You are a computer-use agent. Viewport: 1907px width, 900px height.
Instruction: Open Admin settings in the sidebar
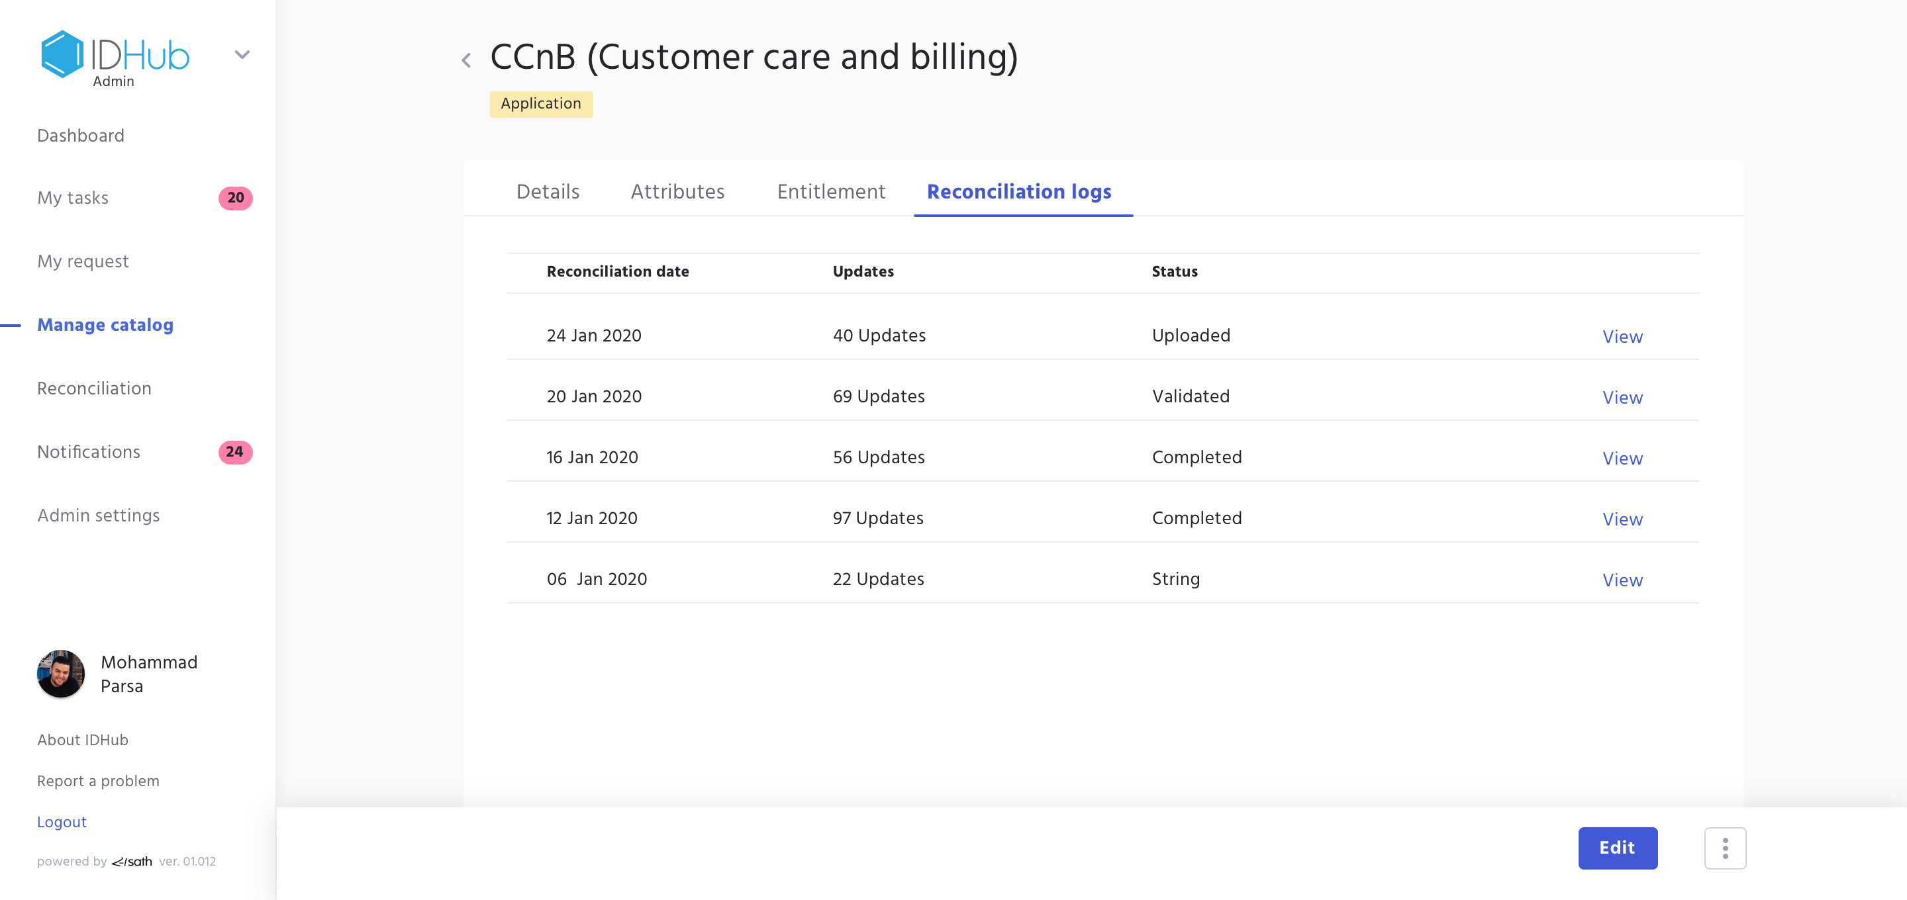99,515
